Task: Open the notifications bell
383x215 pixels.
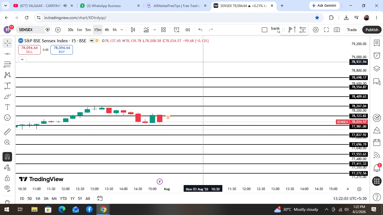Action: point(377,168)
